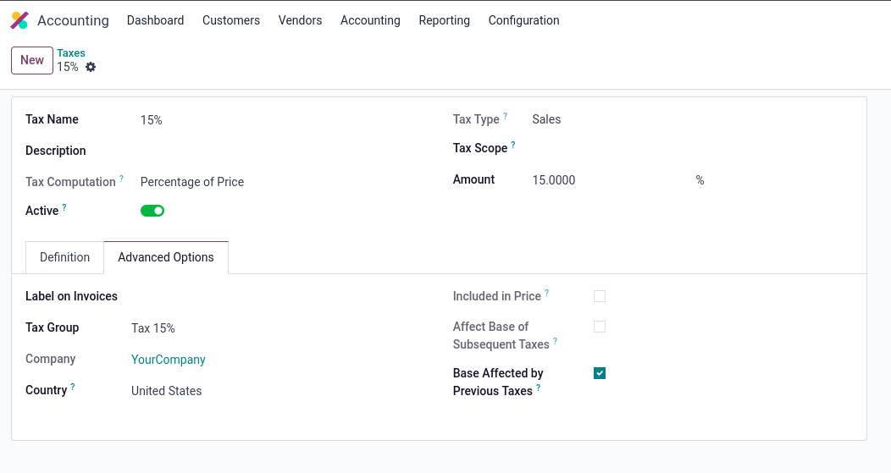Click the Tax Computation help tooltip icon
Image resolution: width=891 pixels, height=473 pixels.
pos(121,179)
